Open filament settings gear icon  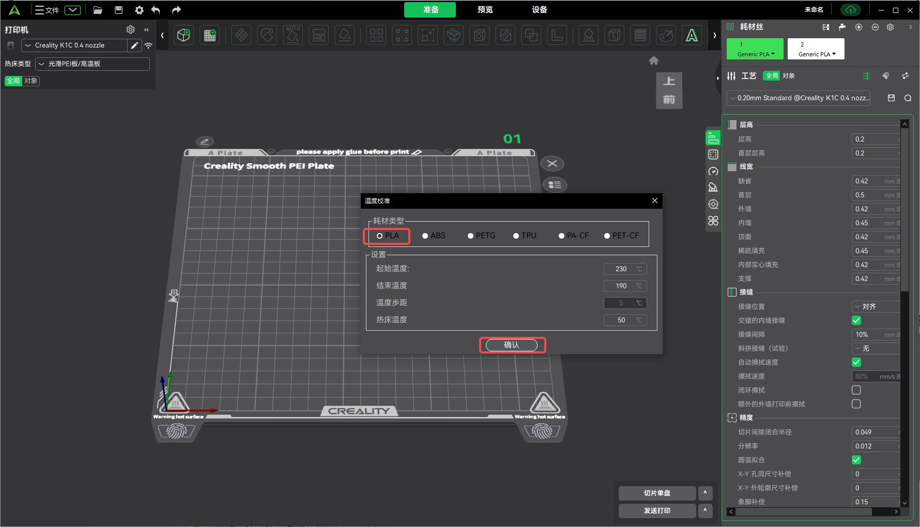click(890, 27)
